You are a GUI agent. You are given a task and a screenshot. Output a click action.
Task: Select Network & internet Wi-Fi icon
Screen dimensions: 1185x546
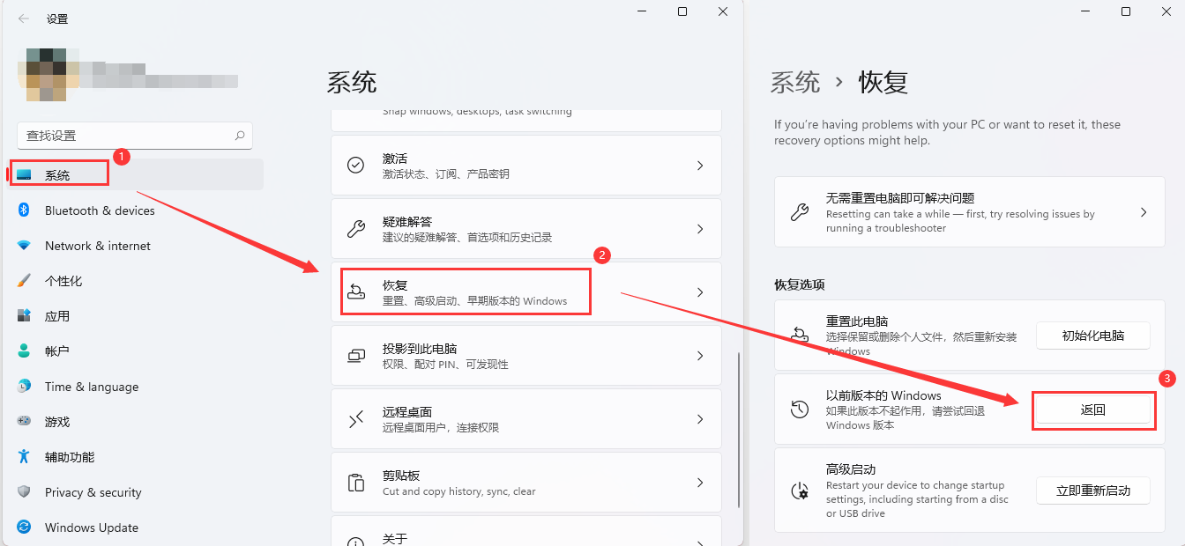click(x=25, y=246)
